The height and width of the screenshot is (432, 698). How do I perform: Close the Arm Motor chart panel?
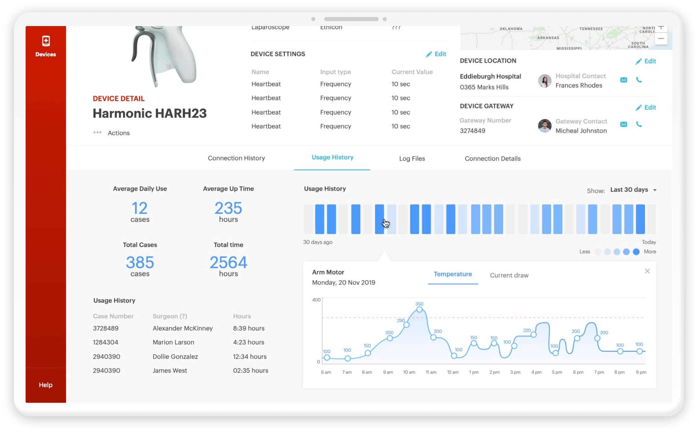tap(647, 271)
